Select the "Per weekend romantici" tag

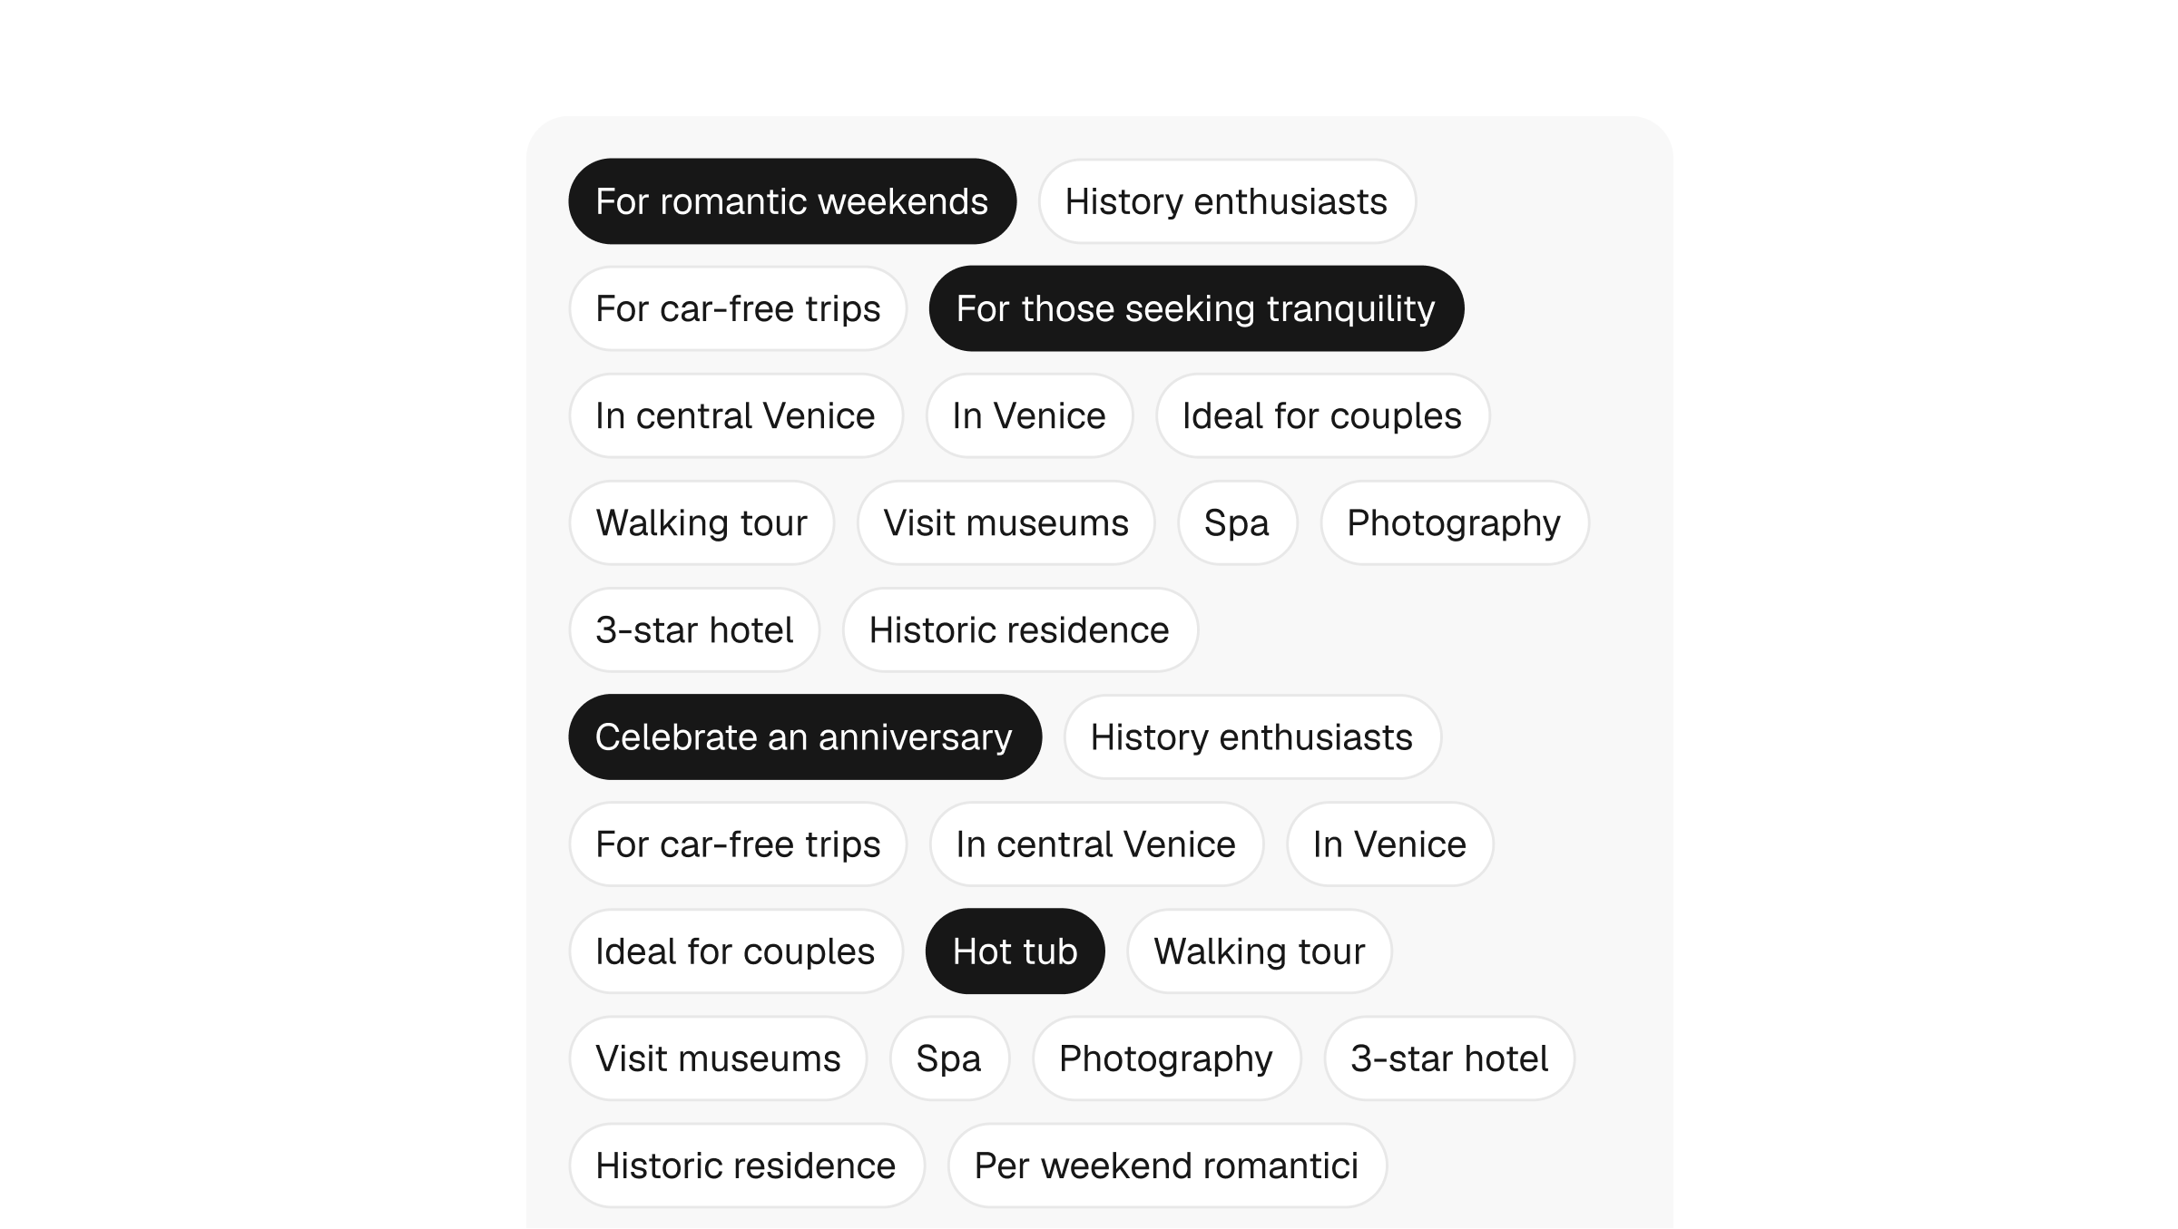click(1166, 1165)
